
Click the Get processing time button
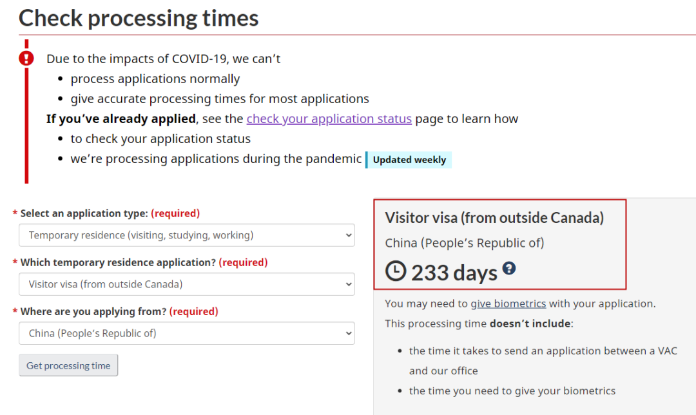coord(68,365)
